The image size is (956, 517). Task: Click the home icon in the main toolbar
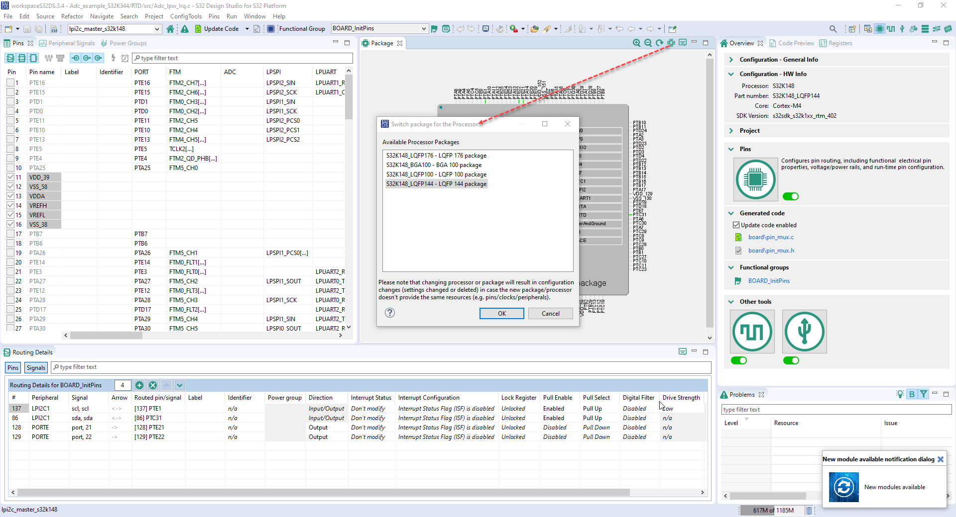(171, 28)
